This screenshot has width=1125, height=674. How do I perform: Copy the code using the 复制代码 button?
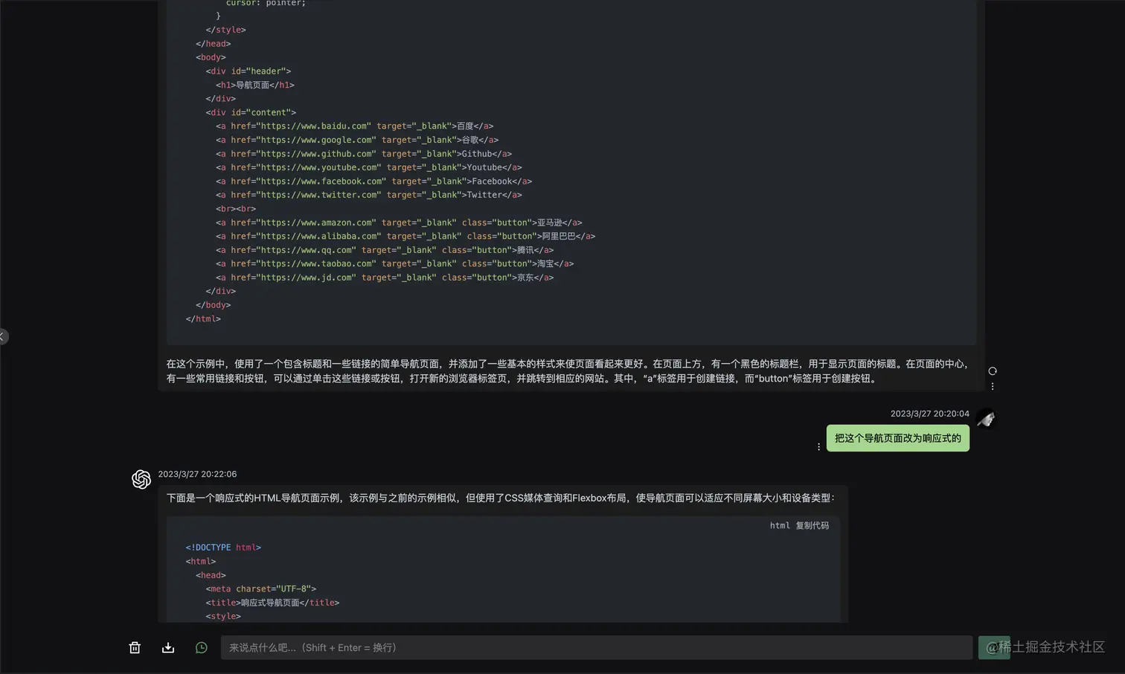(812, 525)
